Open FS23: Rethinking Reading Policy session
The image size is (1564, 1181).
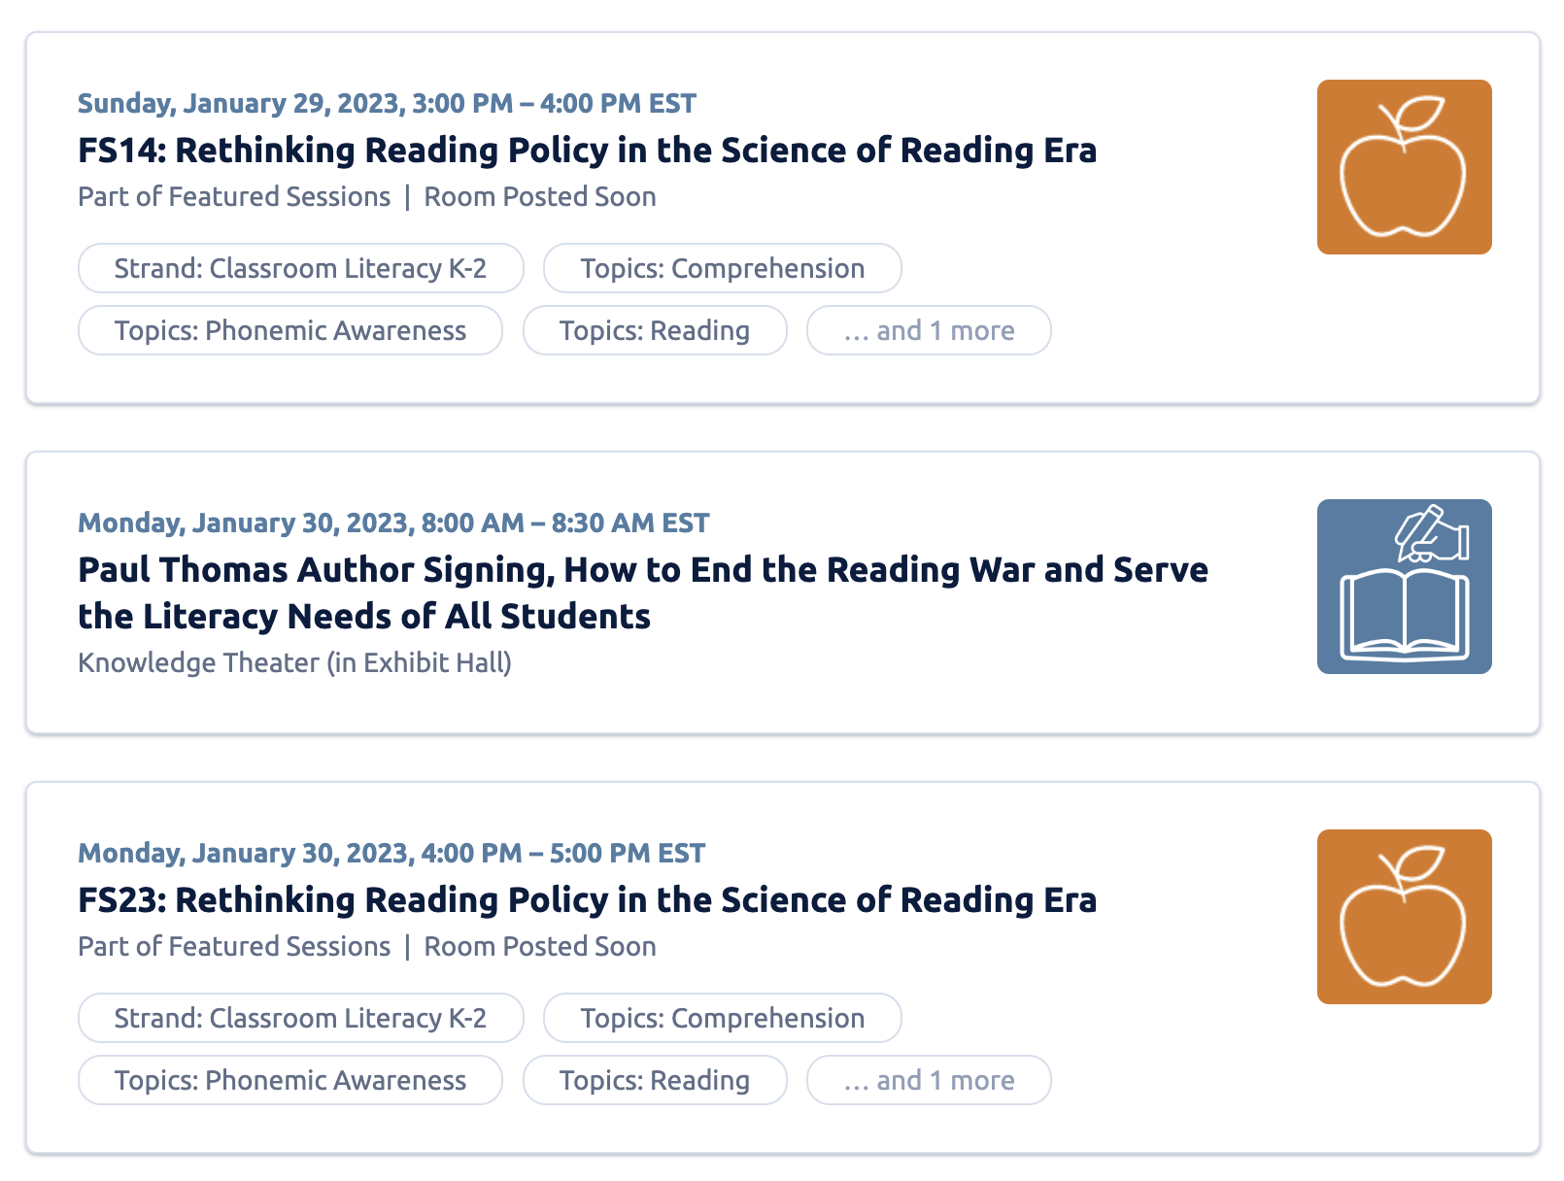(x=587, y=900)
